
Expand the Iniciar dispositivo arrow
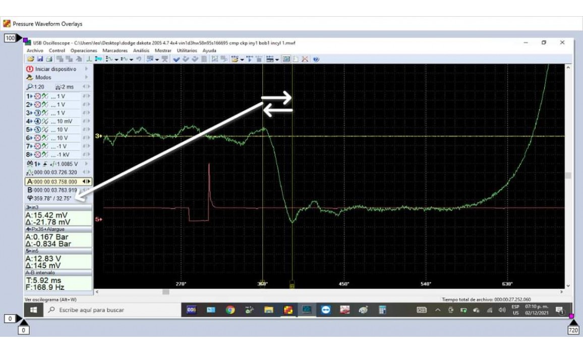pyautogui.click(x=86, y=69)
